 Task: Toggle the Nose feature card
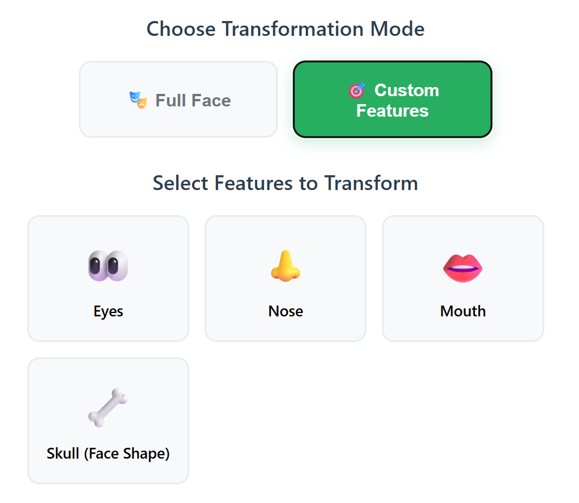(x=285, y=278)
